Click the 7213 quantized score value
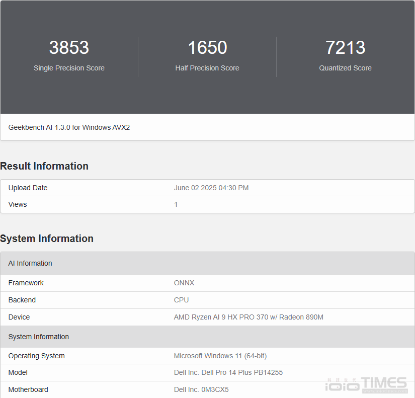 (345, 47)
